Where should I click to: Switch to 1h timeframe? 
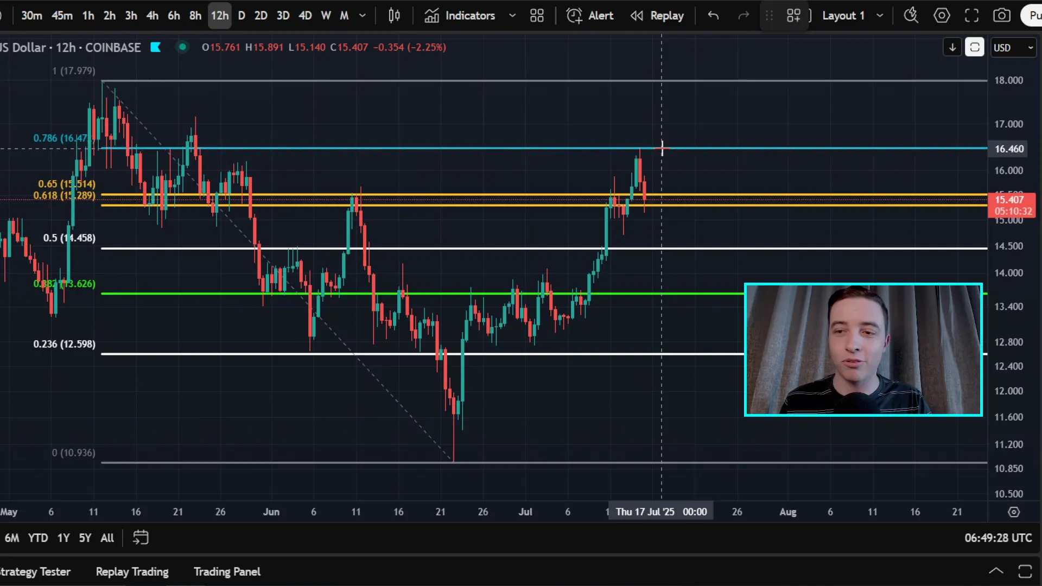click(x=88, y=16)
